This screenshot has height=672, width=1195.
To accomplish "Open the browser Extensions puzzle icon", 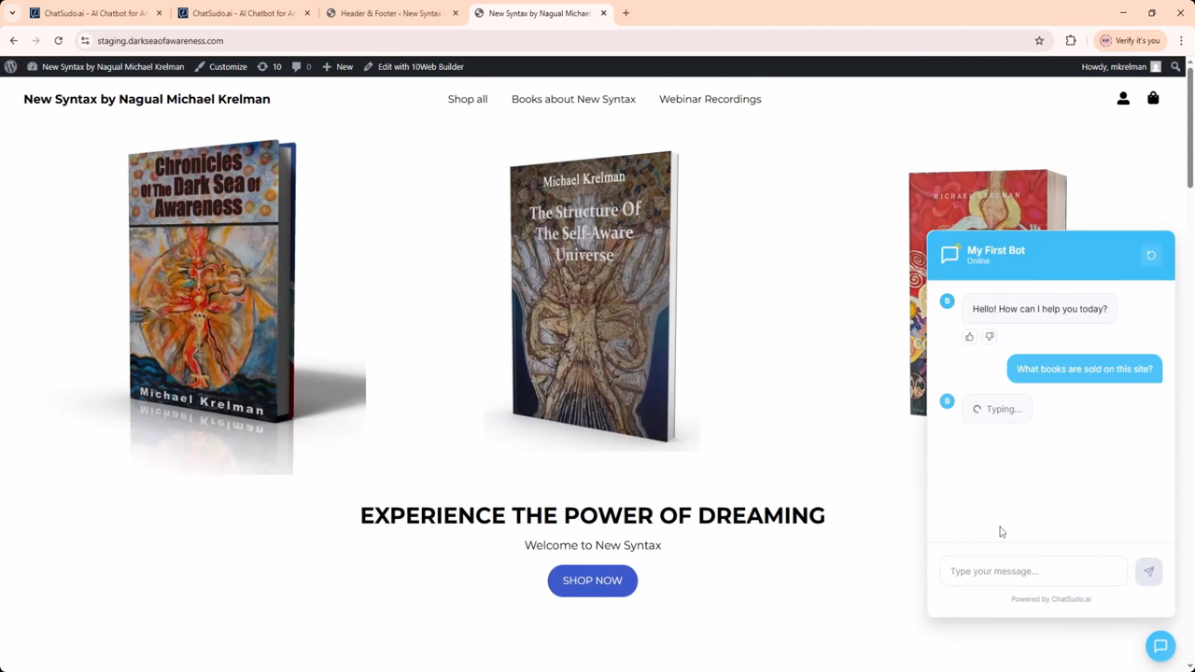I will [x=1071, y=40].
